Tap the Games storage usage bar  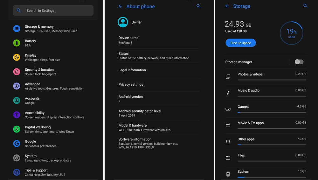272,112
